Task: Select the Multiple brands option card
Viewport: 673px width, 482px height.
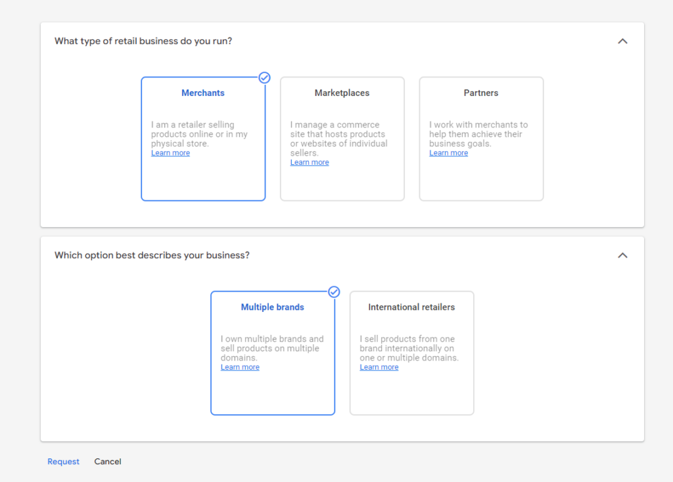Action: tap(273, 353)
